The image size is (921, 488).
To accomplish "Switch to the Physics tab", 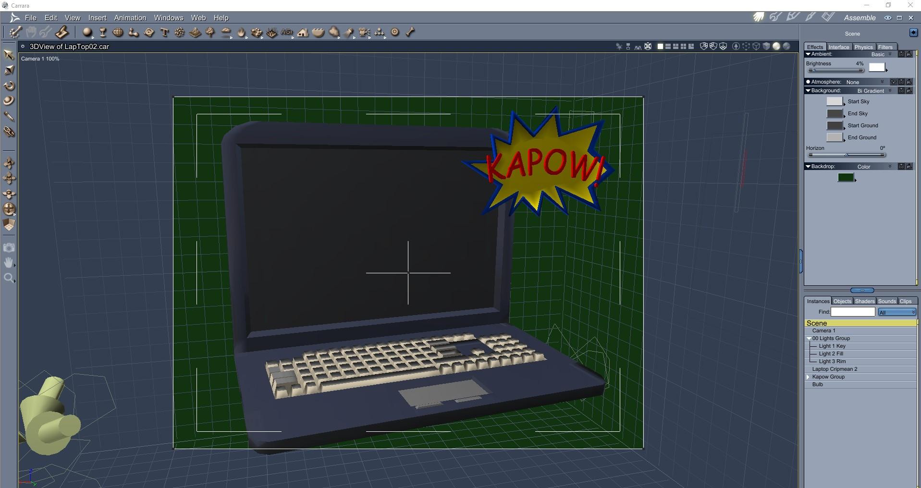I will pos(863,47).
